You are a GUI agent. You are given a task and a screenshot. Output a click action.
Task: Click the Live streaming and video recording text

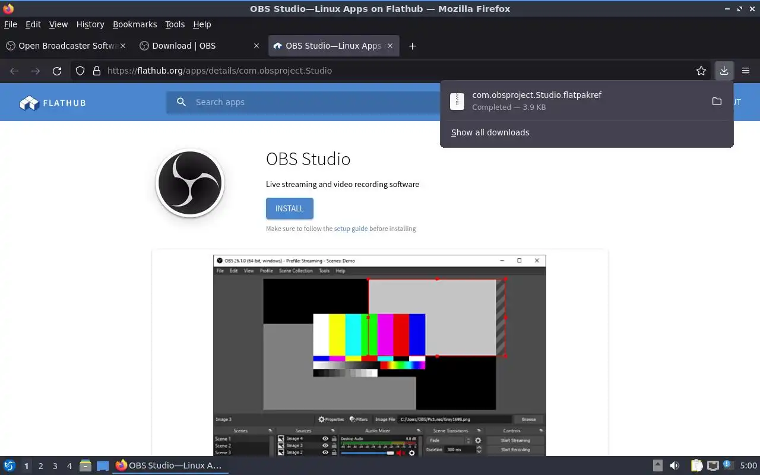coord(343,184)
